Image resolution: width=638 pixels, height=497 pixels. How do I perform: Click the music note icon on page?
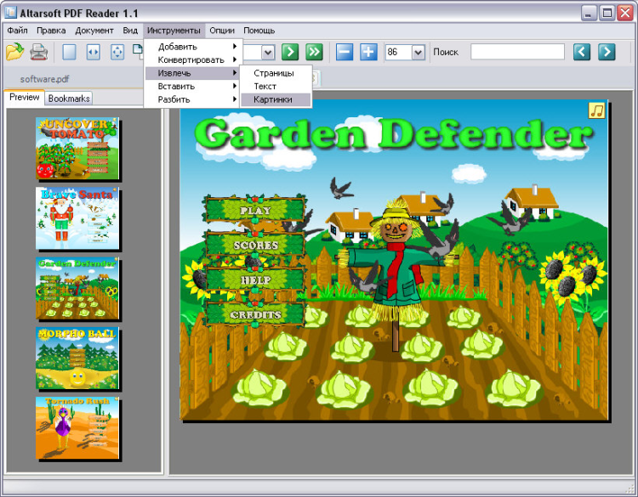coord(596,110)
